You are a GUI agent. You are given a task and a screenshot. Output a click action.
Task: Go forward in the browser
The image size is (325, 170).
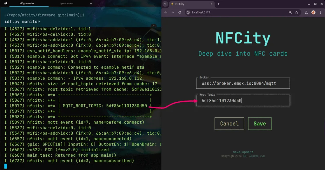(x=173, y=12)
